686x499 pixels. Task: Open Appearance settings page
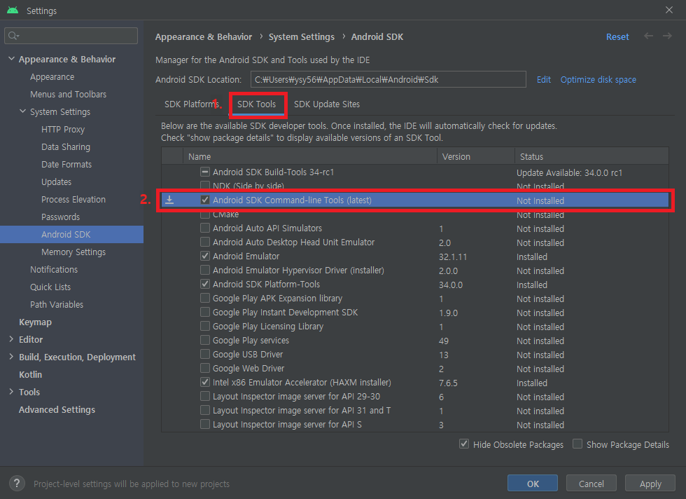52,76
